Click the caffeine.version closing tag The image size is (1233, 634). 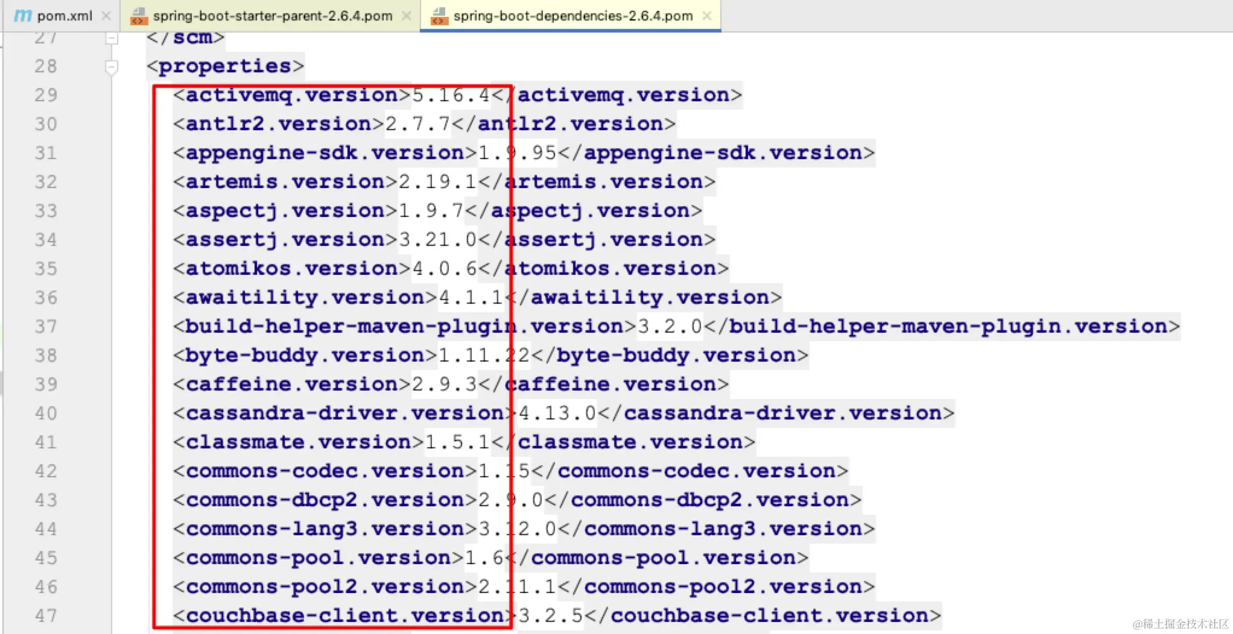[604, 384]
